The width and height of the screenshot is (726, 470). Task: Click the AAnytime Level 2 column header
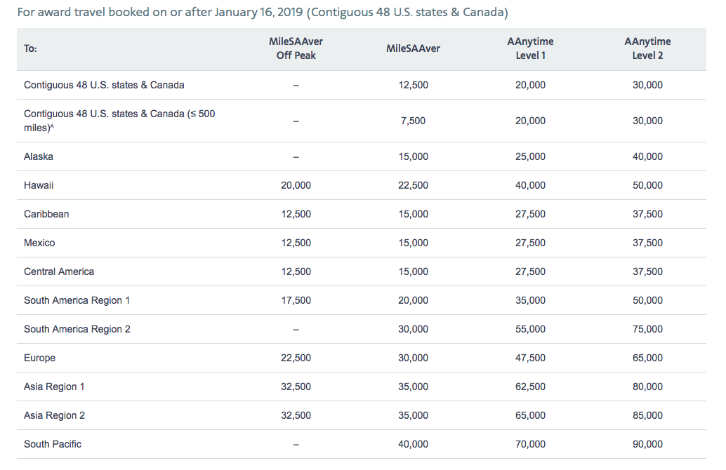point(647,48)
